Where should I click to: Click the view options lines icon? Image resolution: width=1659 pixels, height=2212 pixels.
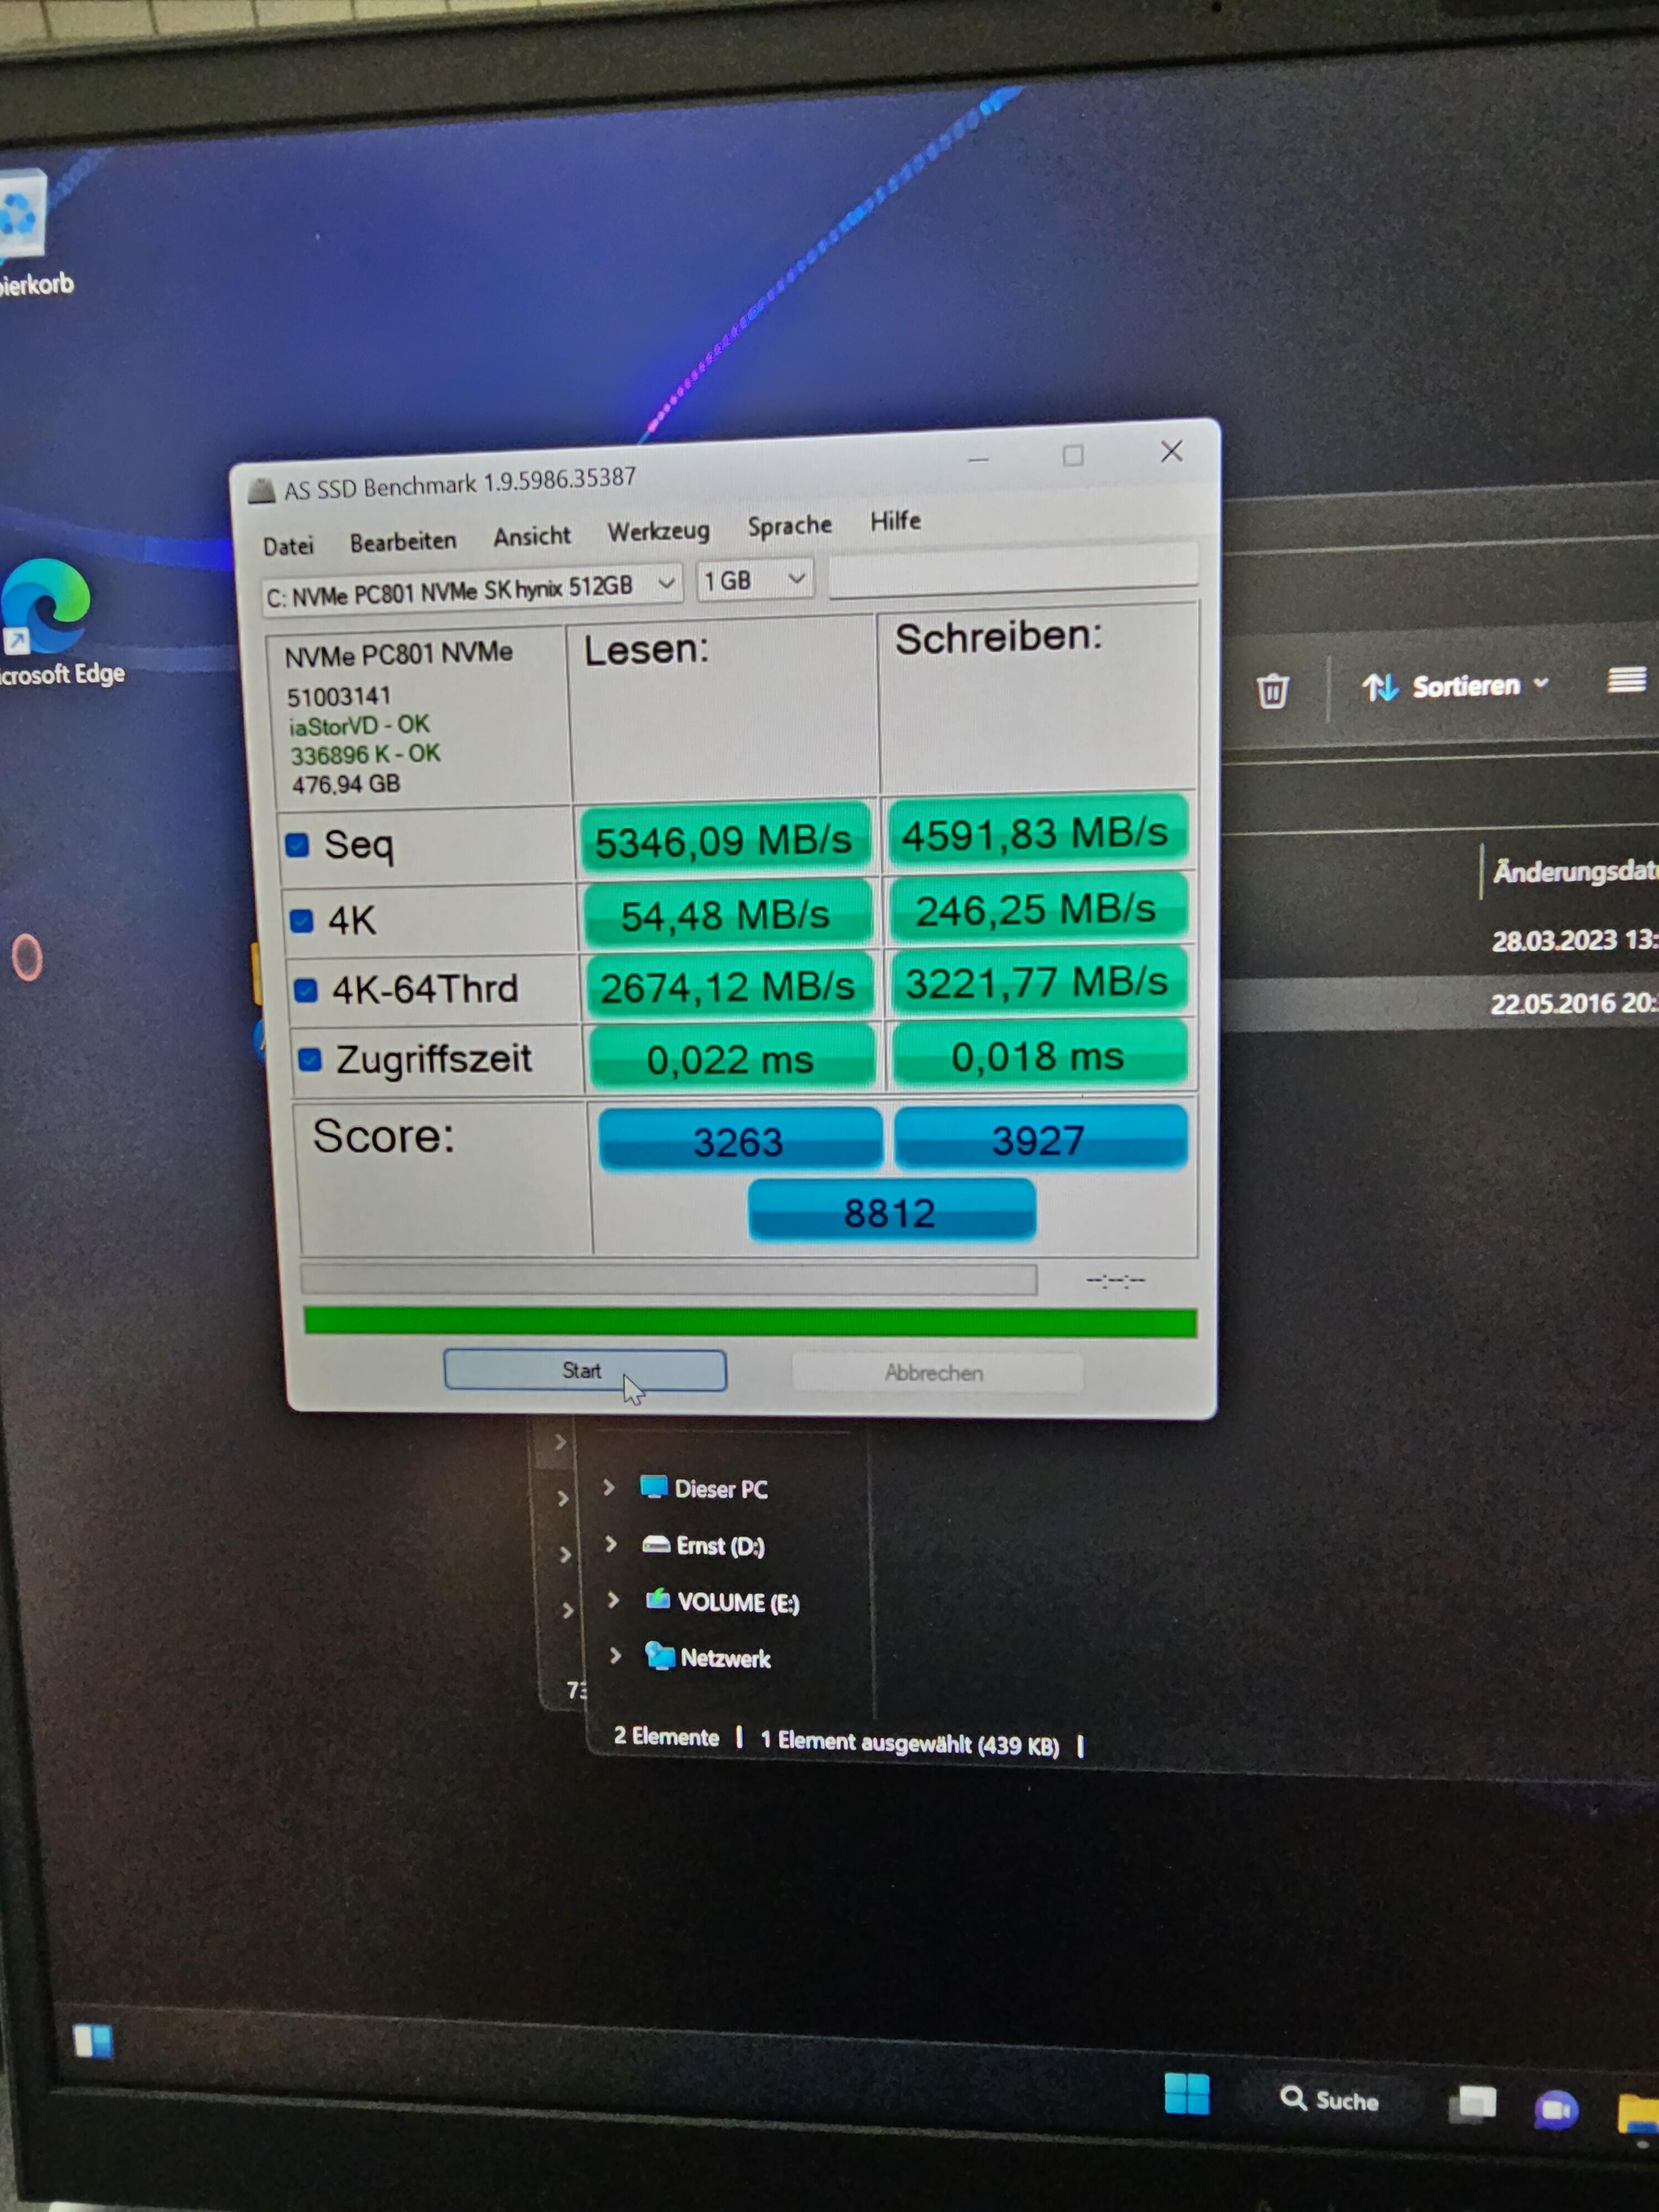click(1626, 680)
